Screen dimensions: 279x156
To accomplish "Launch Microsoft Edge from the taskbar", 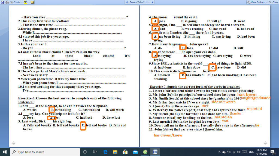I will [x=105, y=152].
